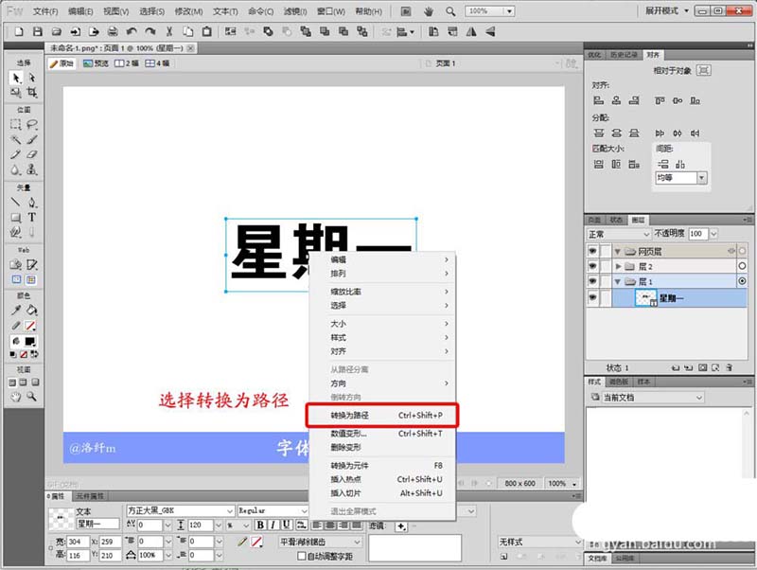Viewport: 757px width, 570px height.
Task: Select the Line tool
Action: [16, 202]
